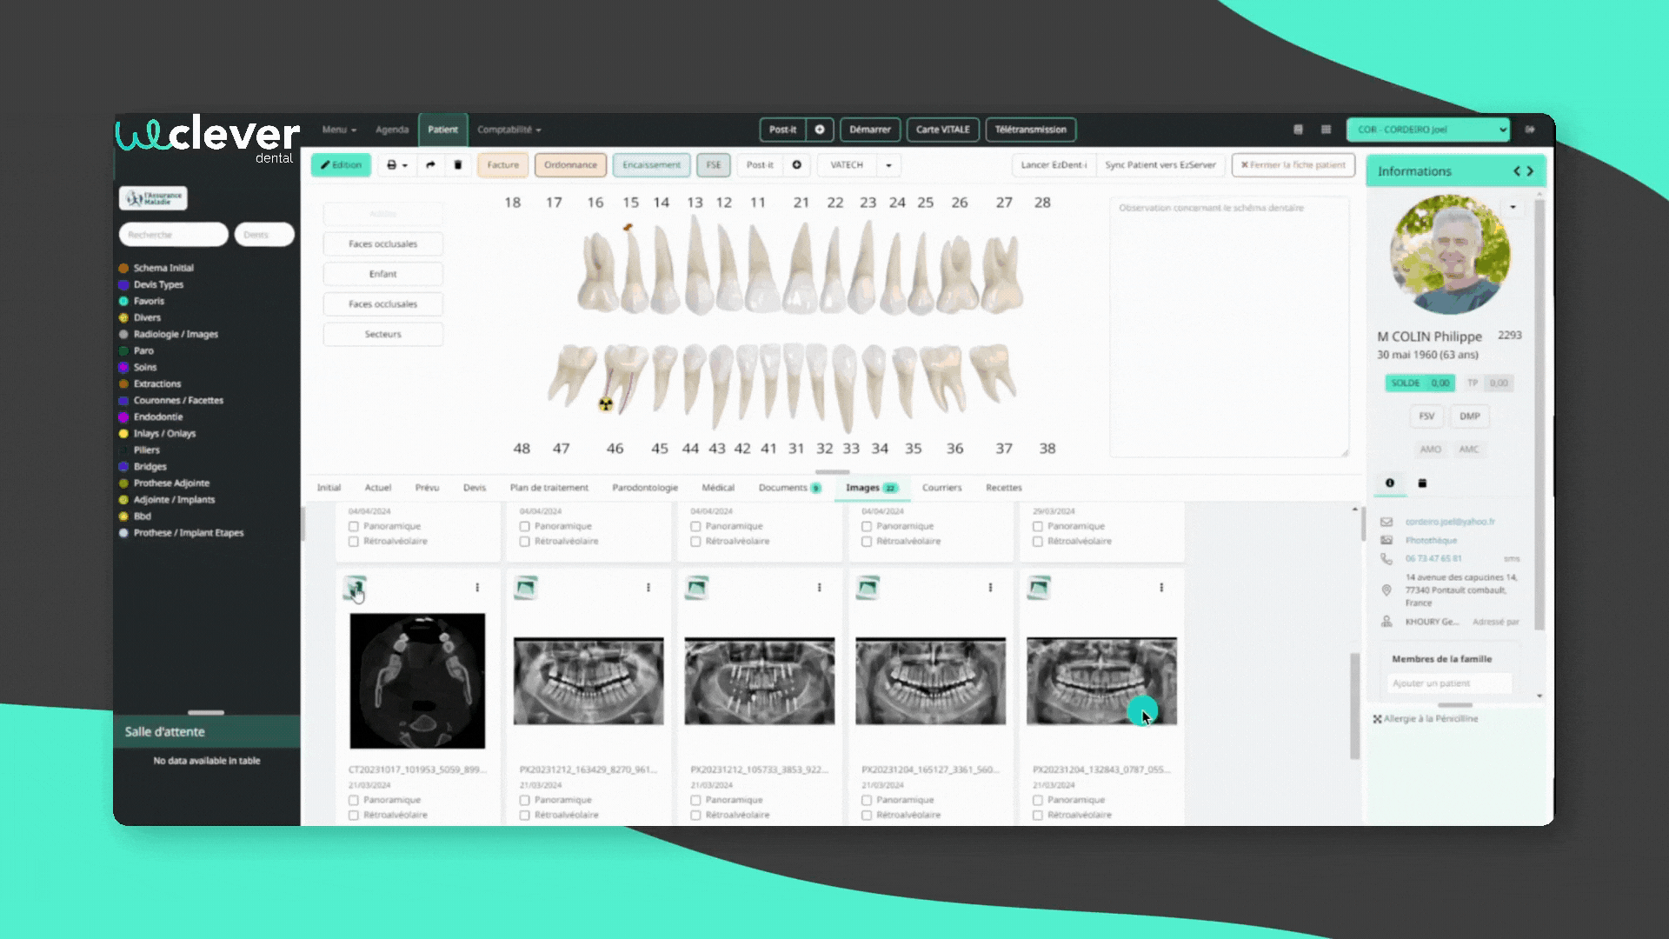Click the expand icon beside Allergie à la Pénicilline

(x=1377, y=719)
